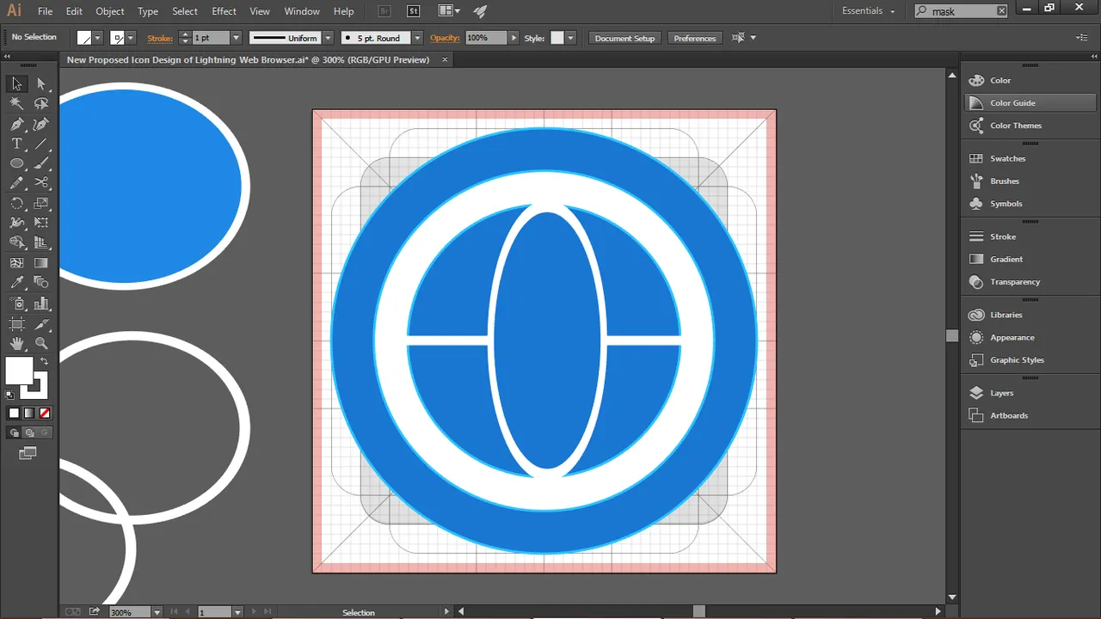Image resolution: width=1101 pixels, height=619 pixels.
Task: Open the Effect menu
Action: 225,11
